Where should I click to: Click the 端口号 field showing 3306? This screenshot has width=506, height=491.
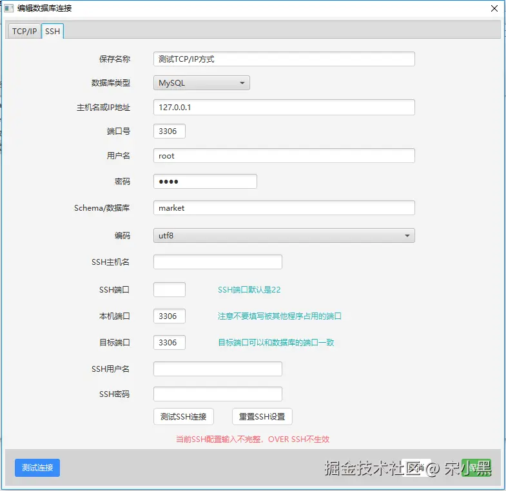point(169,131)
